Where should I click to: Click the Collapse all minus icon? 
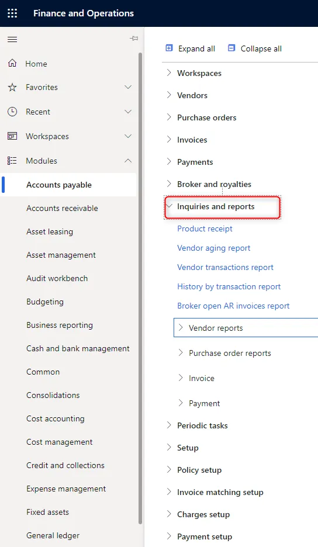231,48
